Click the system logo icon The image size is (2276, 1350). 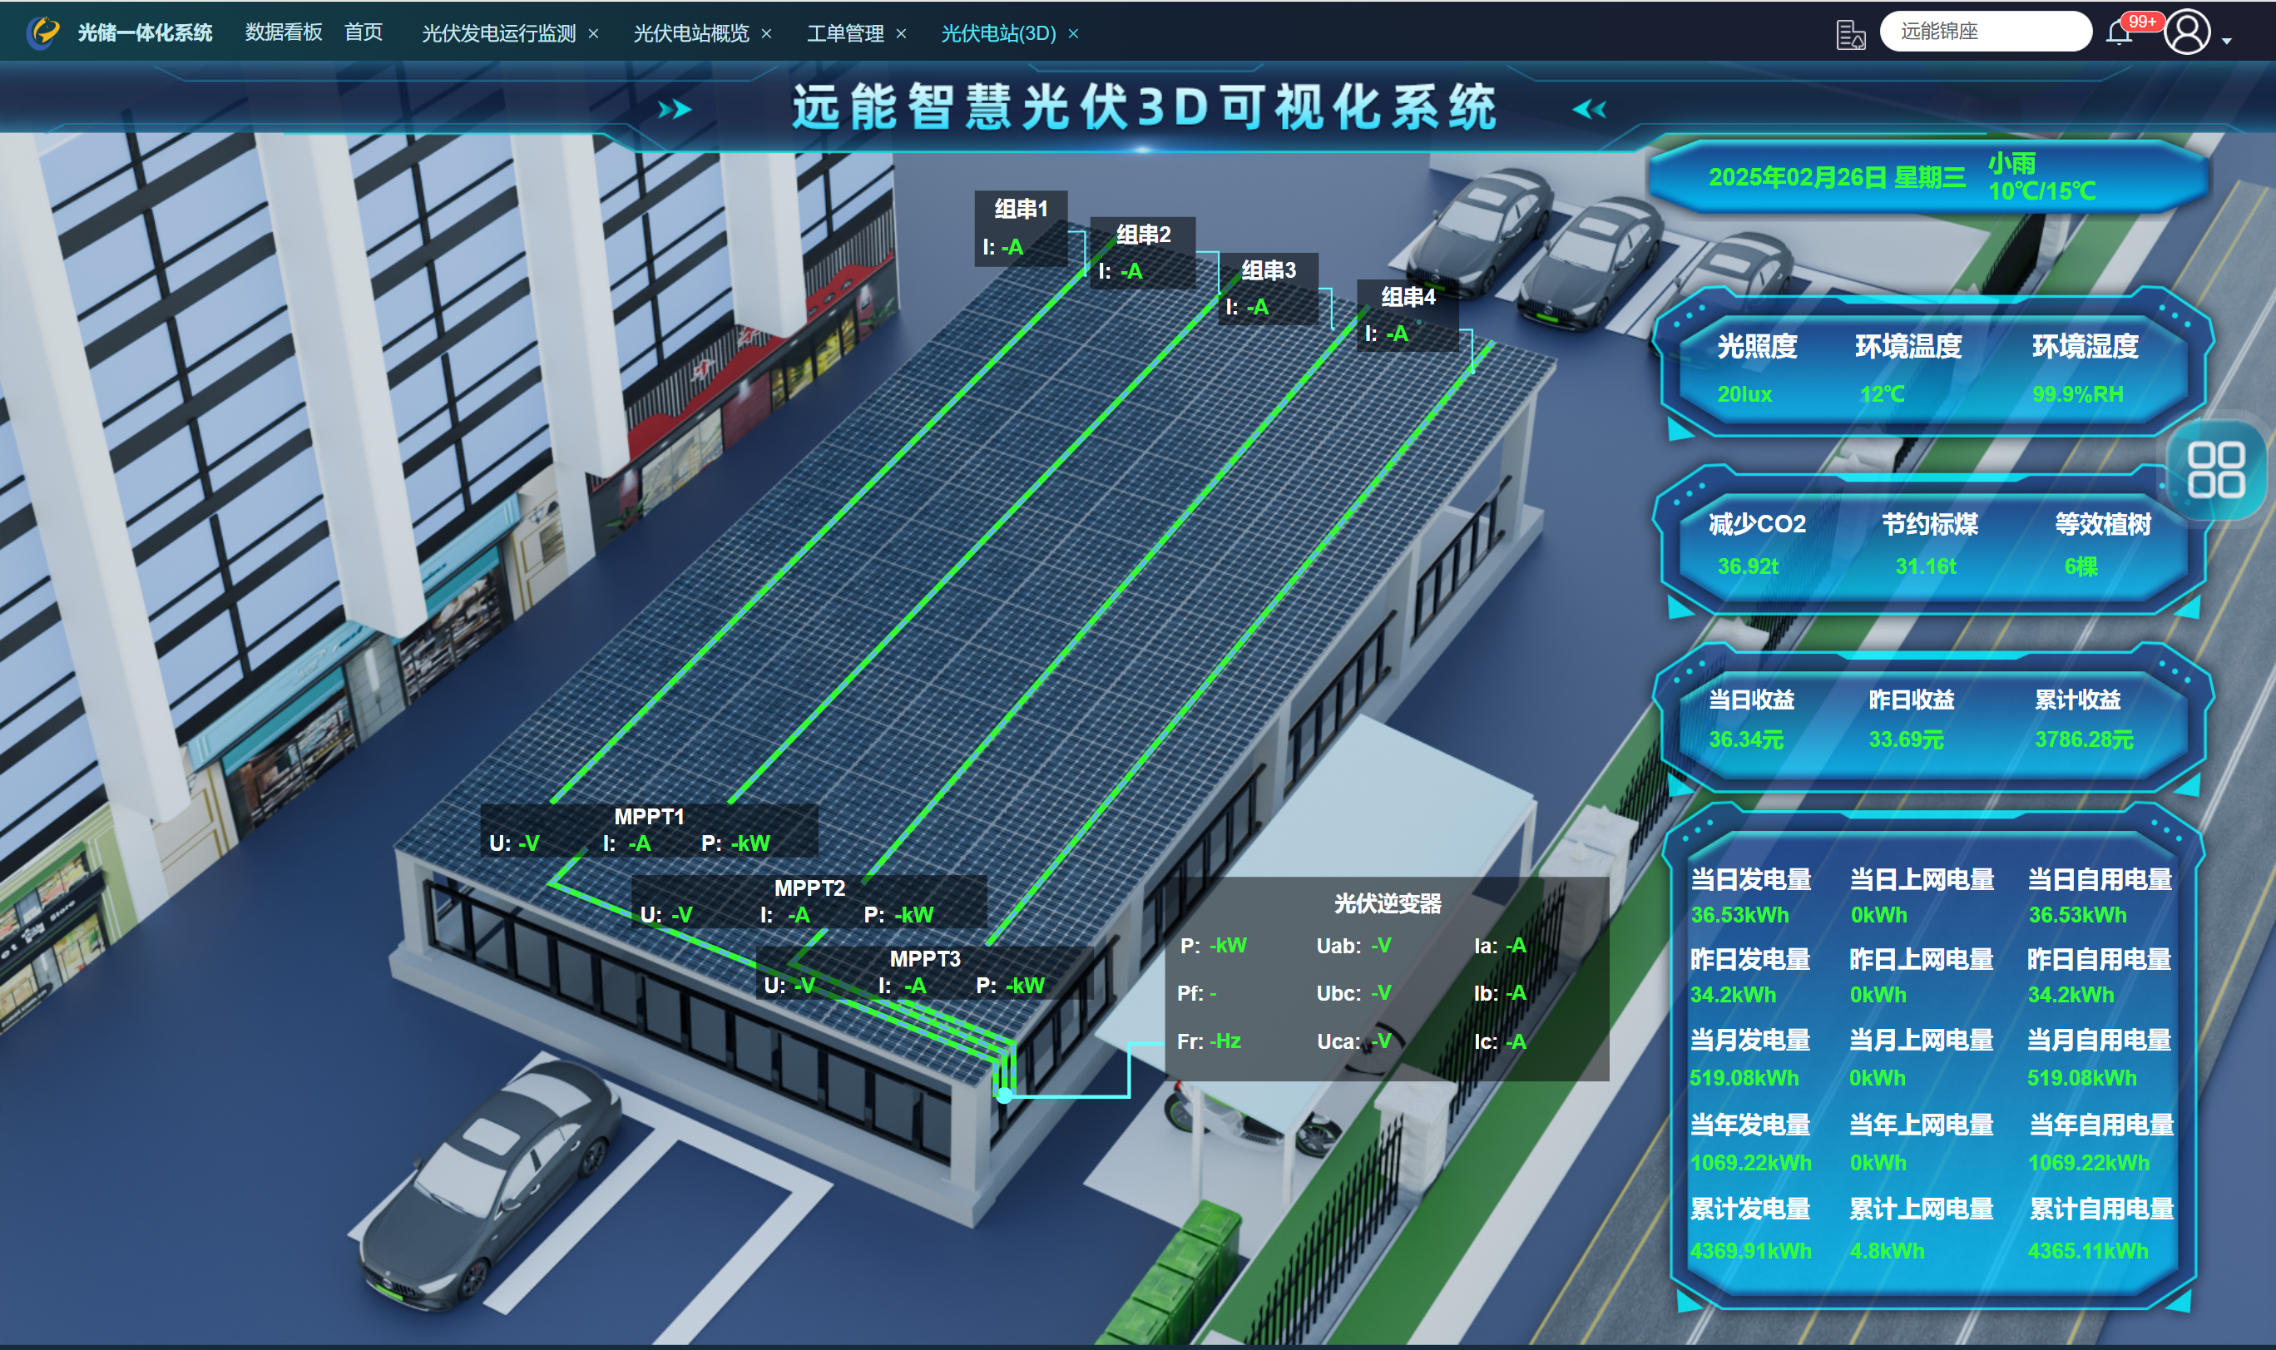42,32
